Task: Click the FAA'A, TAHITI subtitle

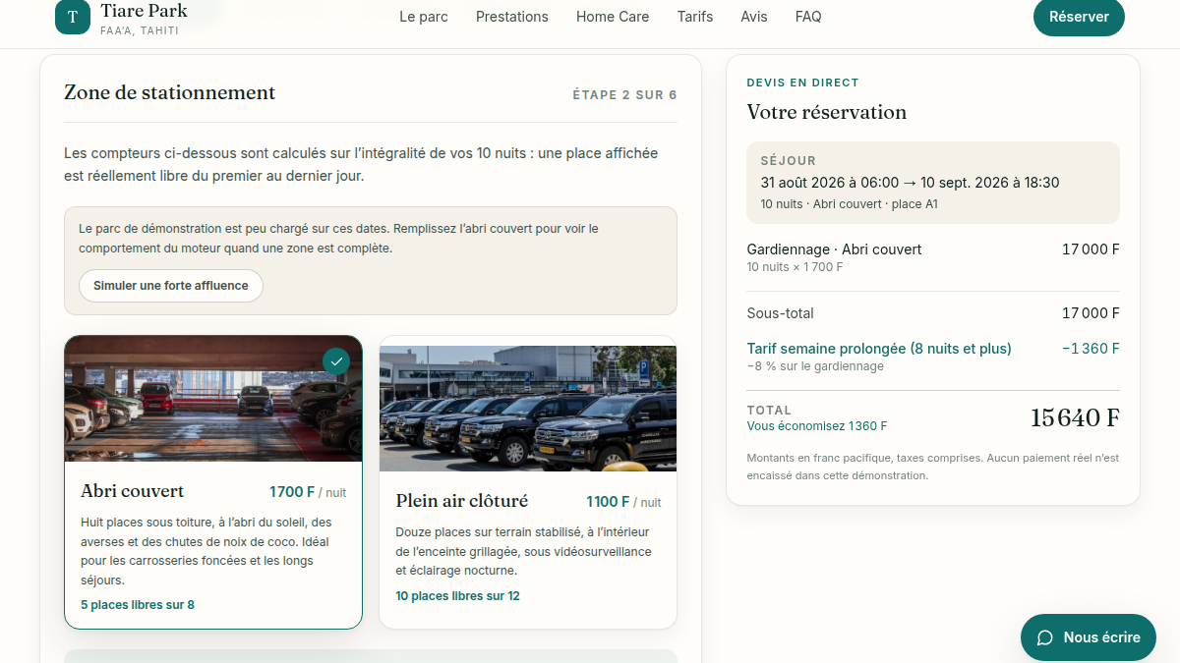Action: tap(140, 30)
